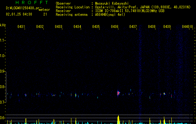The image size is (196, 124).
Task: Click the A504HB(yagi 4el) antenna text
Action: [x=110, y=15]
